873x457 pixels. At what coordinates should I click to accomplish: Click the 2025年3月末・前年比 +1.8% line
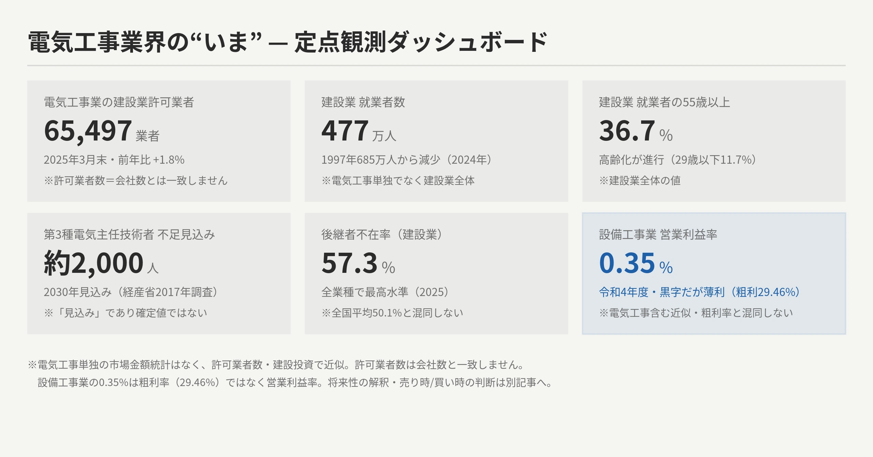(x=114, y=160)
